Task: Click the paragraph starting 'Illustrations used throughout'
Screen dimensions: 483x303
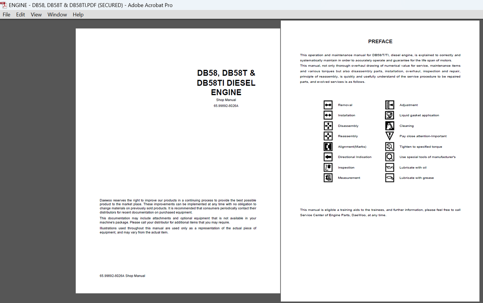Action: click(x=178, y=230)
